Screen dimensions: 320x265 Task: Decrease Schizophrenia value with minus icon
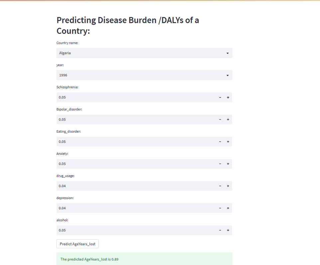click(x=220, y=97)
